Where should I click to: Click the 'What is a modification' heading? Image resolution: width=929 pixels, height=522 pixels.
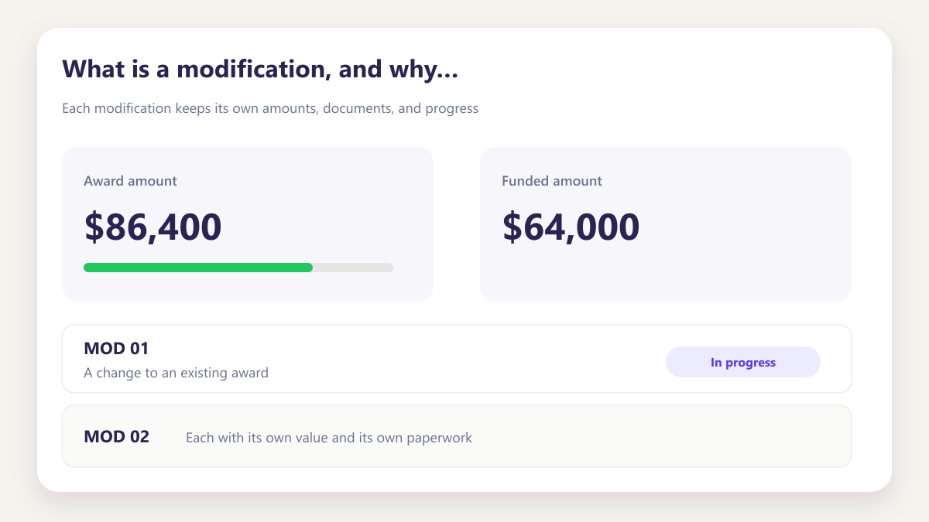(x=260, y=70)
